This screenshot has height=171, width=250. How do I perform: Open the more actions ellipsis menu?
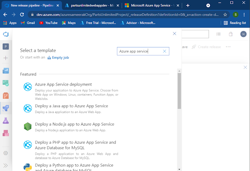coord(228,47)
